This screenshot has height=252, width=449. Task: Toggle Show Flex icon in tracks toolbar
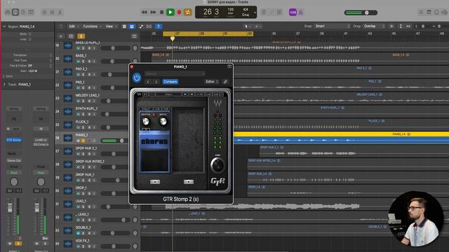[x=149, y=27]
